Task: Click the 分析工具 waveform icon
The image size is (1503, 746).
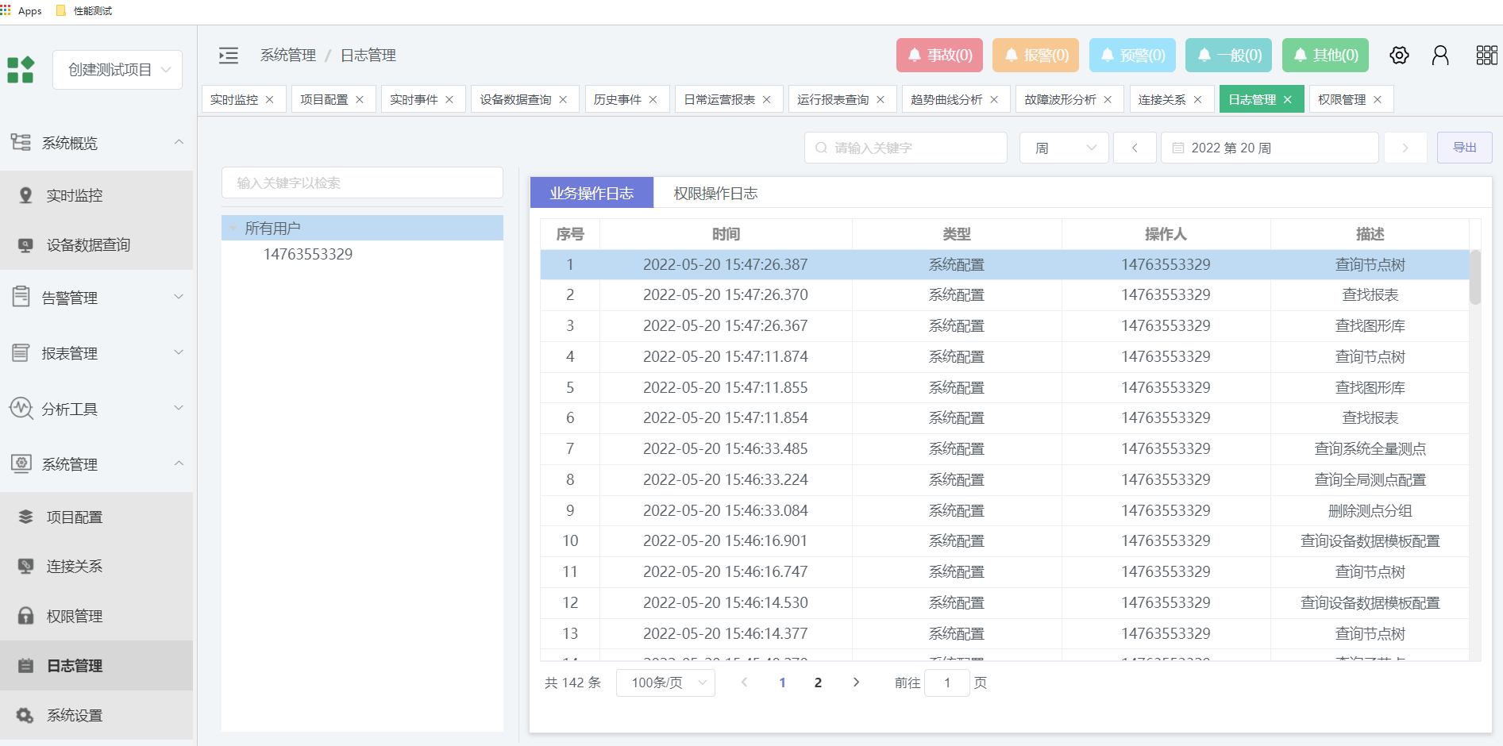Action: click(x=21, y=409)
